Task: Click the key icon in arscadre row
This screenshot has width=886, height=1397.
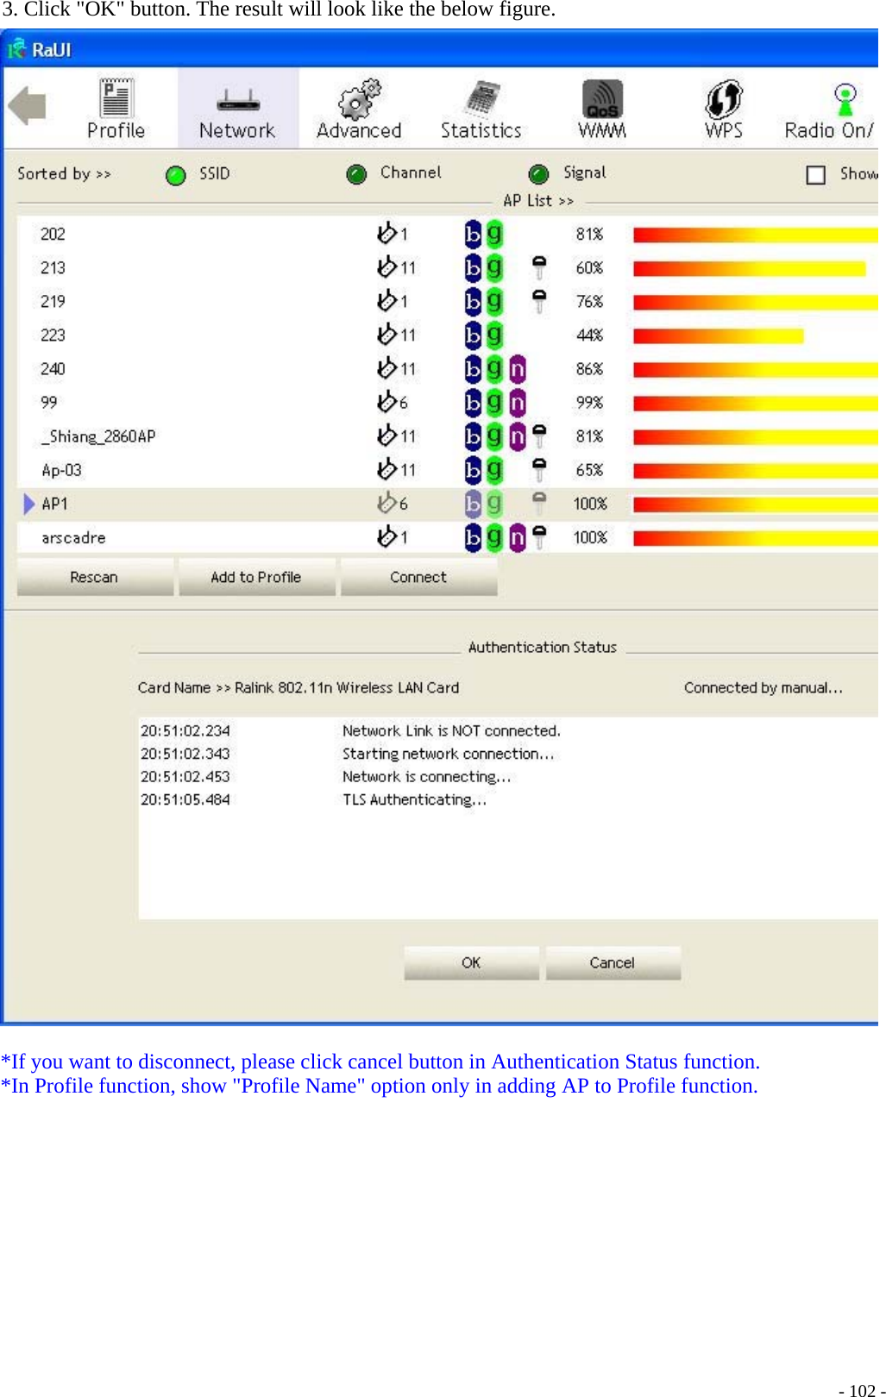Action: coord(539,537)
